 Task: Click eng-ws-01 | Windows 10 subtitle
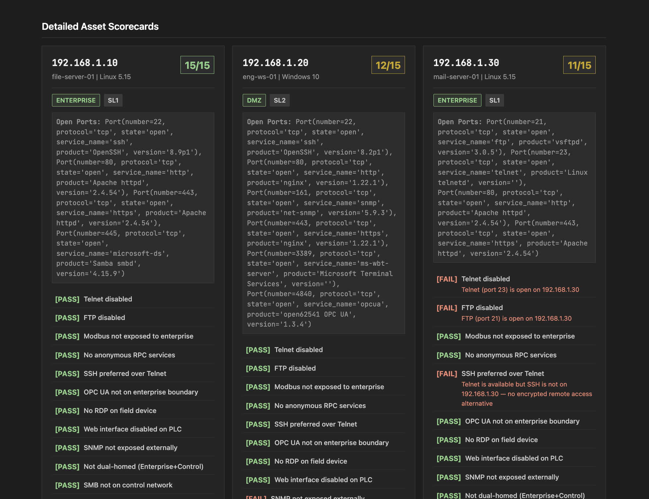281,77
